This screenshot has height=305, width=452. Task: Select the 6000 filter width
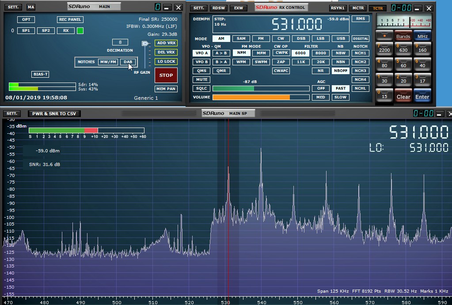point(300,53)
